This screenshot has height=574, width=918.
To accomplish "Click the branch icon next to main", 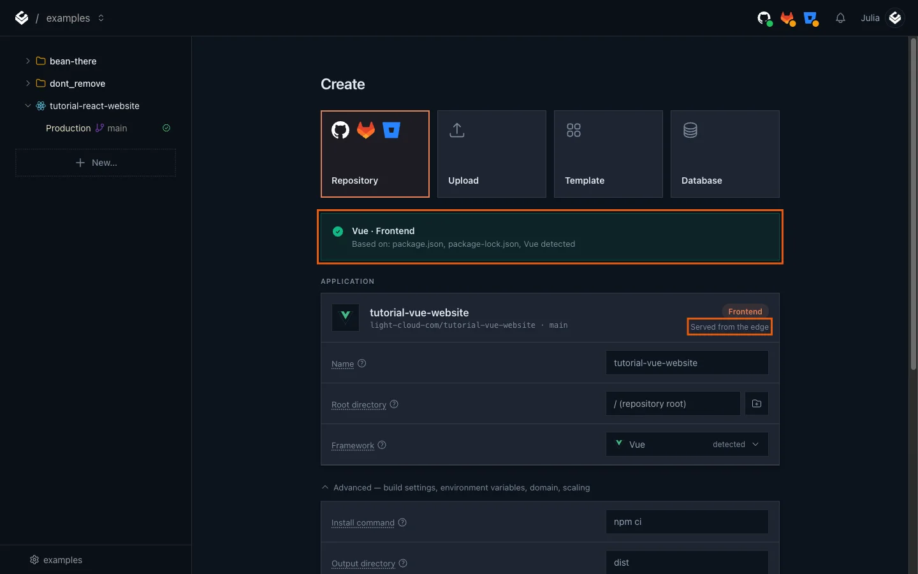I will coord(99,128).
